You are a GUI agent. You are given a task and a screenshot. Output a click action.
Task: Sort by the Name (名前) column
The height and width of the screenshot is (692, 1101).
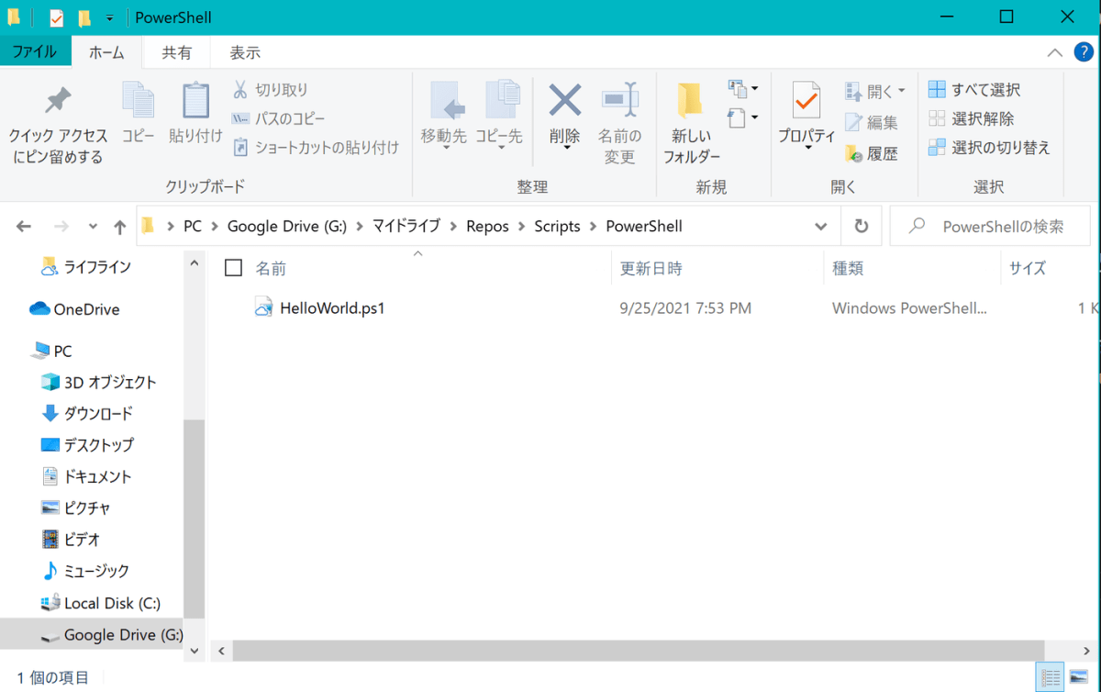(271, 269)
